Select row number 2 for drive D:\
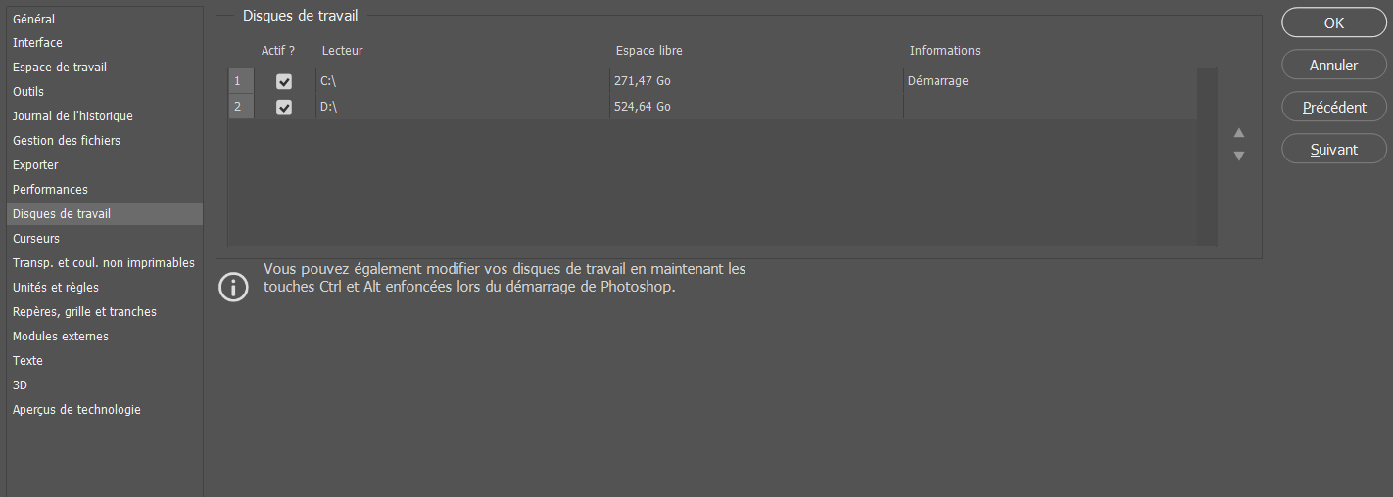Image resolution: width=1393 pixels, height=497 pixels. point(238,107)
